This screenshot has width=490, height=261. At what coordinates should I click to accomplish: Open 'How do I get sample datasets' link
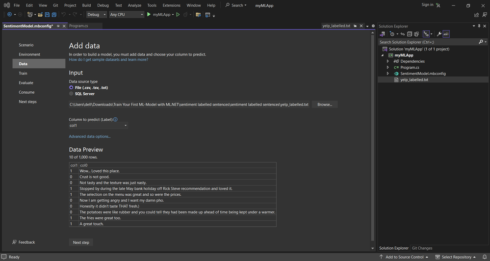[x=108, y=59]
